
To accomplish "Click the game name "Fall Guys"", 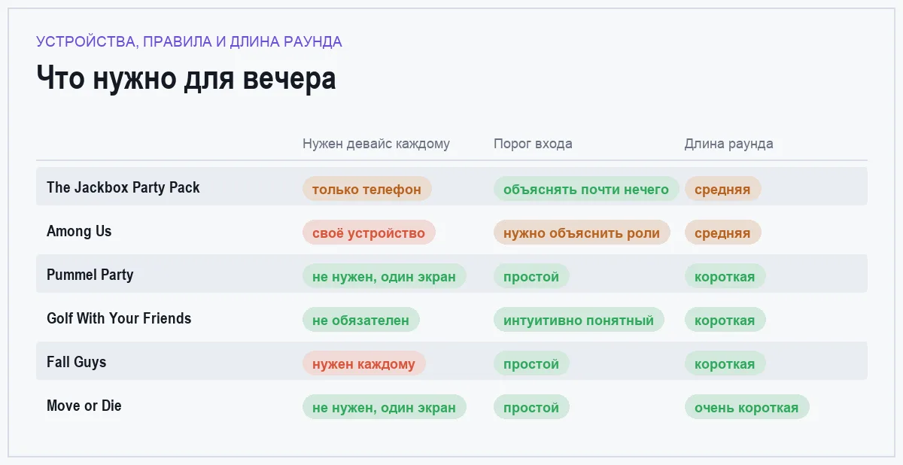I will coord(77,362).
